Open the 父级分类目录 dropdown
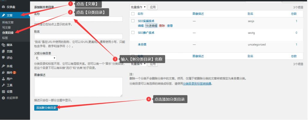Screen dimensions: 308x120 pyautogui.click(x=45, y=58)
